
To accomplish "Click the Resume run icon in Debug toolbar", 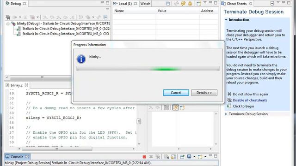I will [x=15, y=18].
